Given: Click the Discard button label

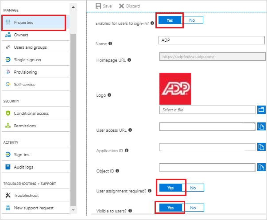Looking at the screenshot, I should tap(133, 6).
